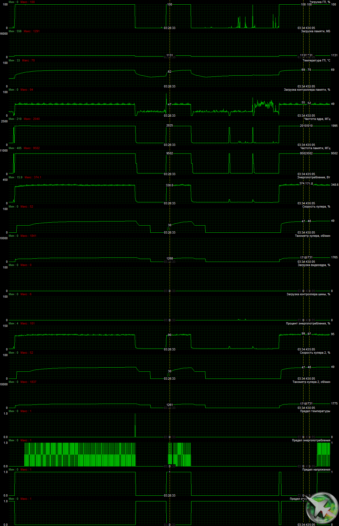Image resolution: width=339 pixels, height=526 pixels.
Task: Select the 'Предел напряжения' label
Action: click(316, 469)
